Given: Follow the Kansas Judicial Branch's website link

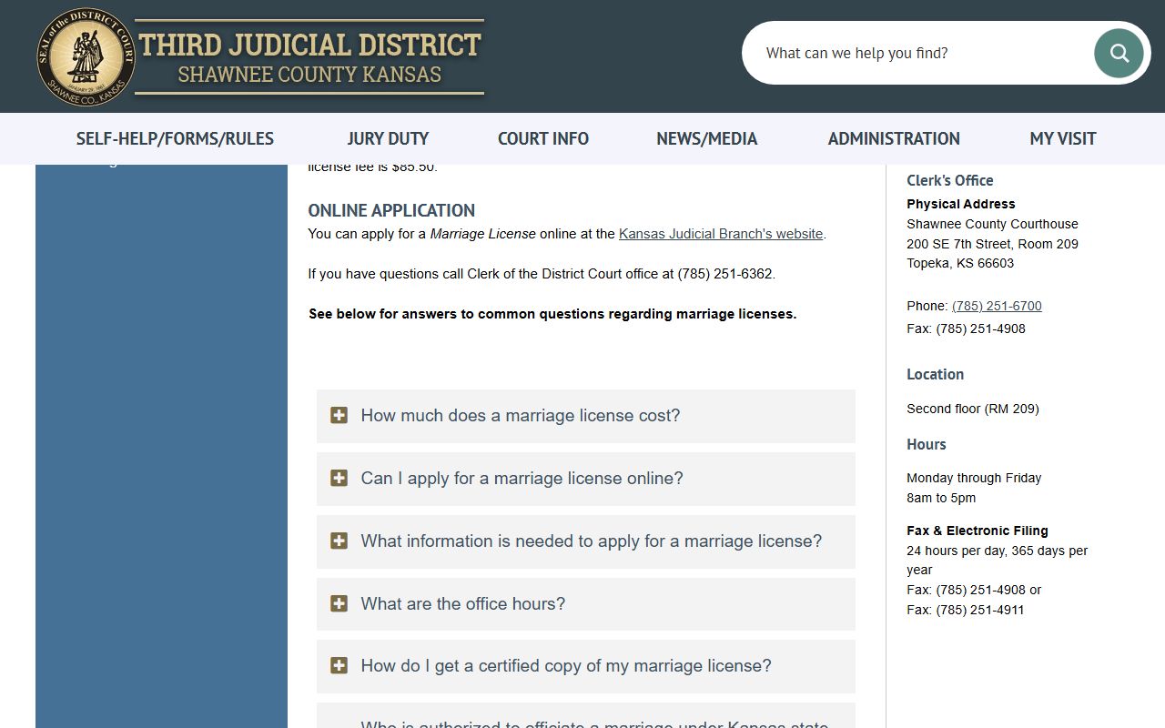Looking at the screenshot, I should pos(721,234).
